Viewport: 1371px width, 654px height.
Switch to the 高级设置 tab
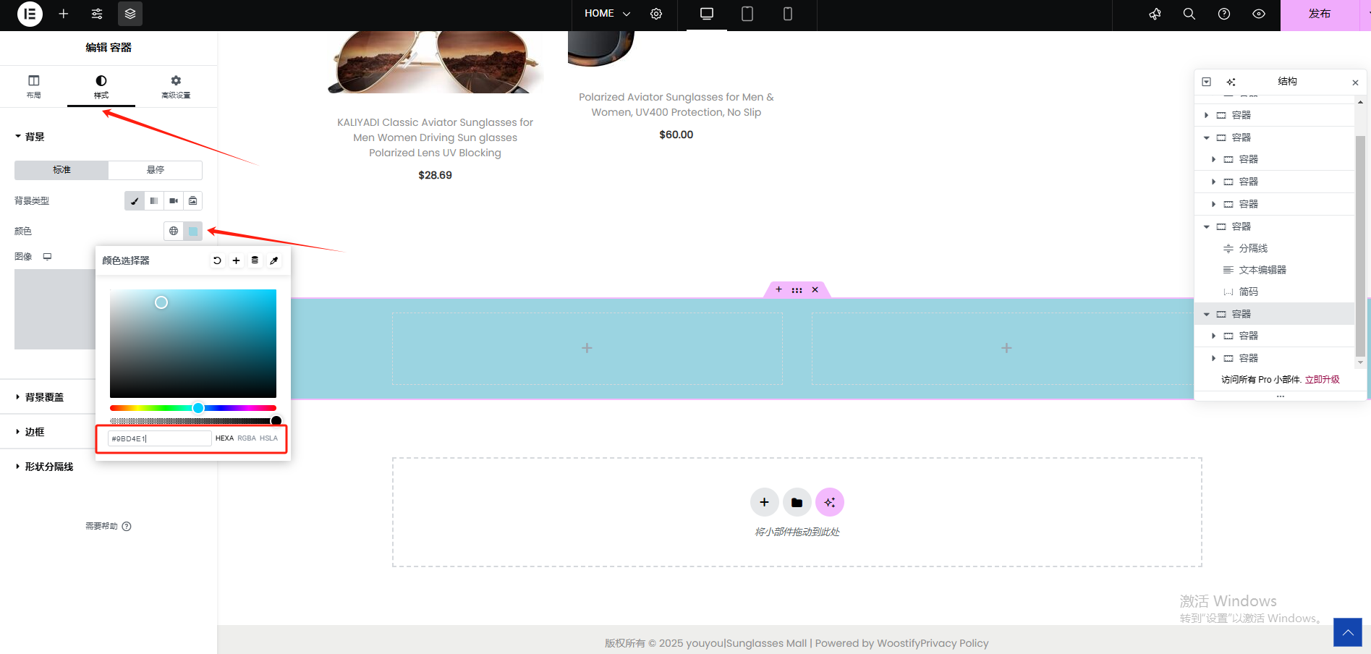(176, 86)
